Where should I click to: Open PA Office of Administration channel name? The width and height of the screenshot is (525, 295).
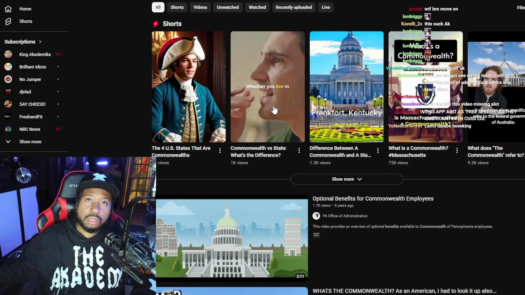click(345, 216)
